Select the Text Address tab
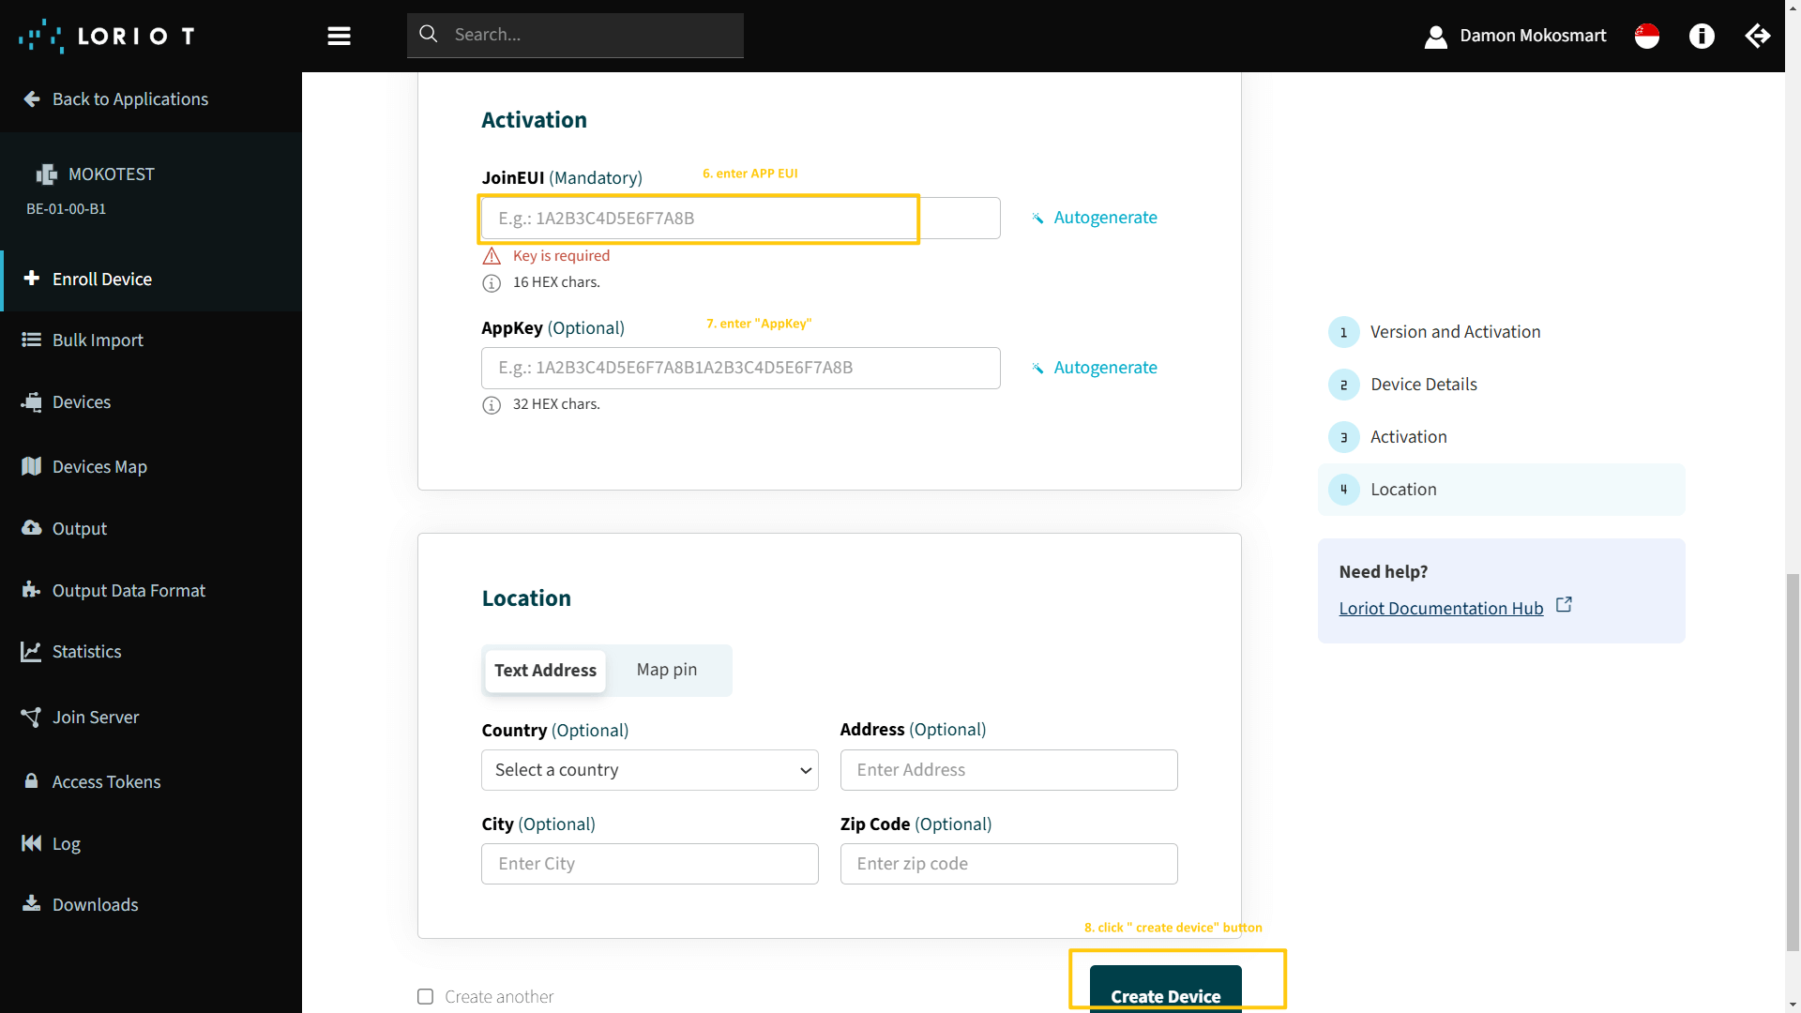1801x1013 pixels. pos(545,671)
